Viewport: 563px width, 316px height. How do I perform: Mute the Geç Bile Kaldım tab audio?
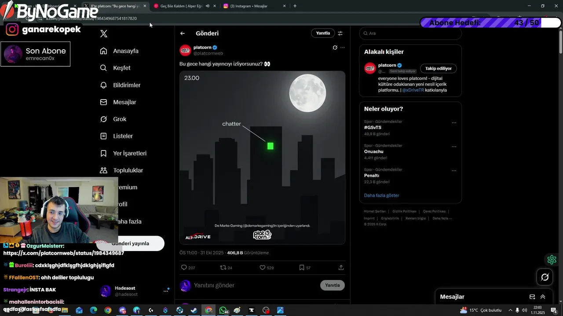208,6
